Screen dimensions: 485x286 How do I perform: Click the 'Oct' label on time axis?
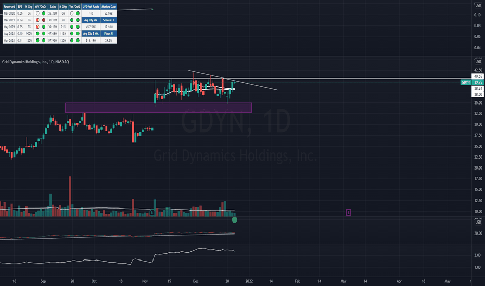pyautogui.click(x=94, y=281)
